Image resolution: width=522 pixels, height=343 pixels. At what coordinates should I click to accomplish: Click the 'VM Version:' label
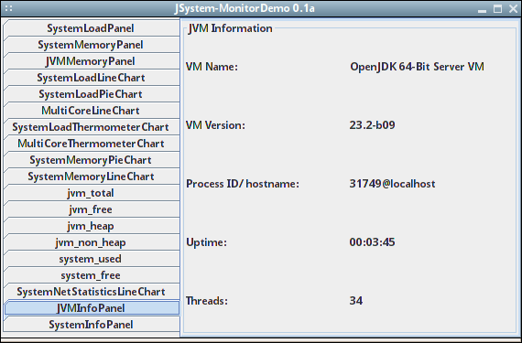point(215,125)
